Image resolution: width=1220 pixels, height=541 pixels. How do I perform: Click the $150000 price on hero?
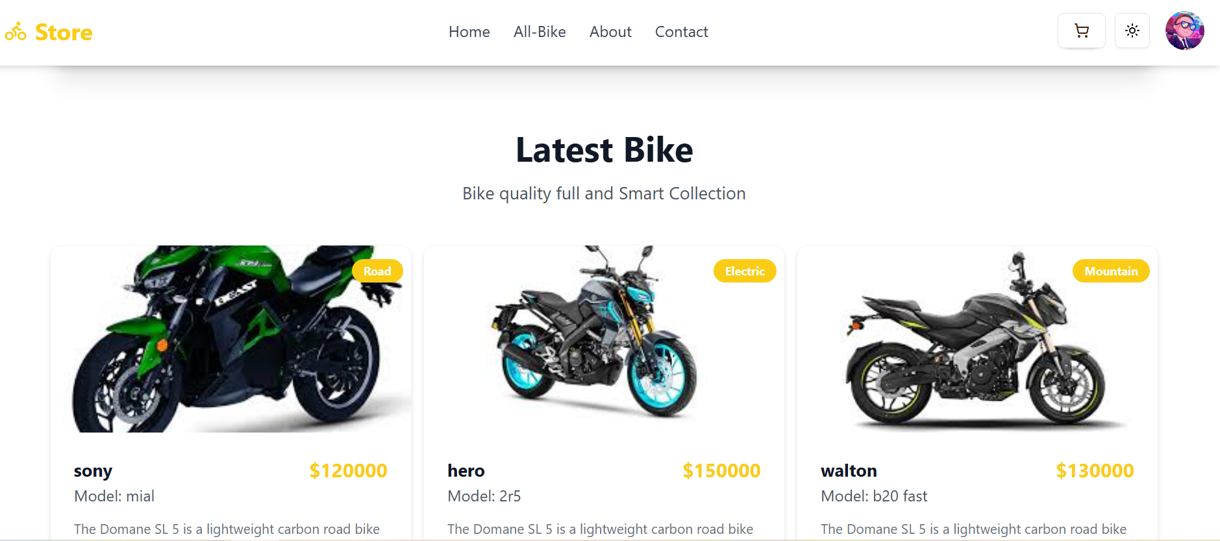(721, 471)
